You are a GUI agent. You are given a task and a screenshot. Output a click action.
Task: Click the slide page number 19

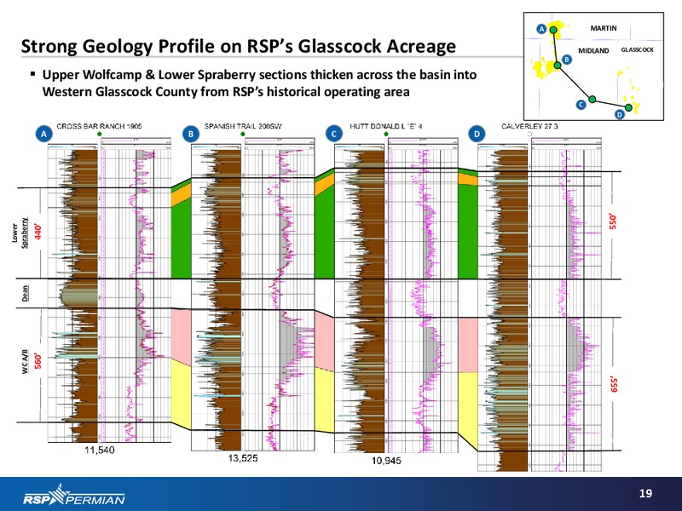(645, 493)
